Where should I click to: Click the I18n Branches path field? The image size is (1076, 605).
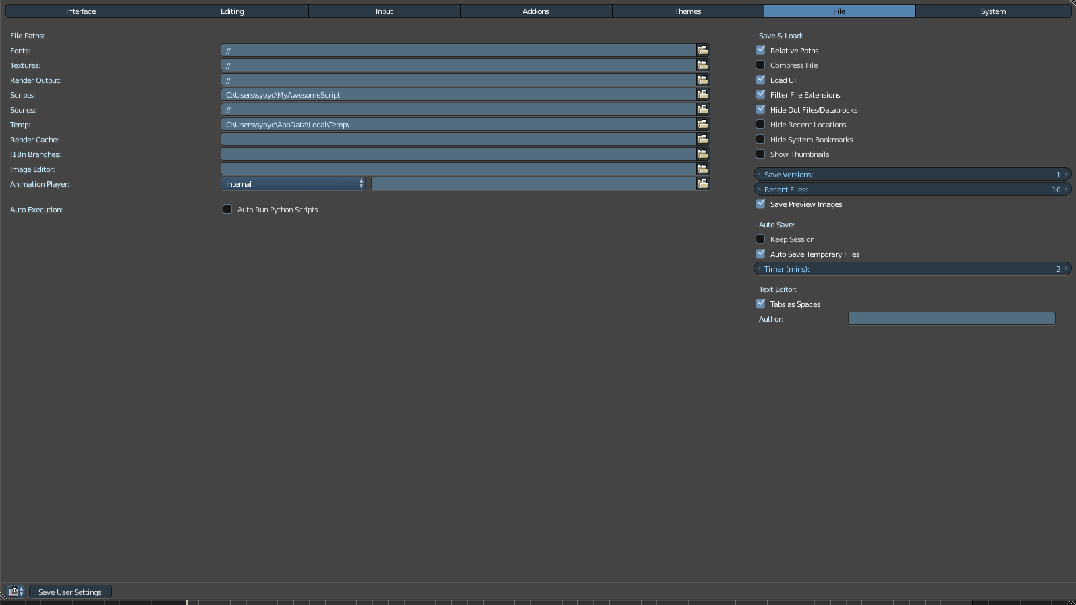tap(458, 154)
